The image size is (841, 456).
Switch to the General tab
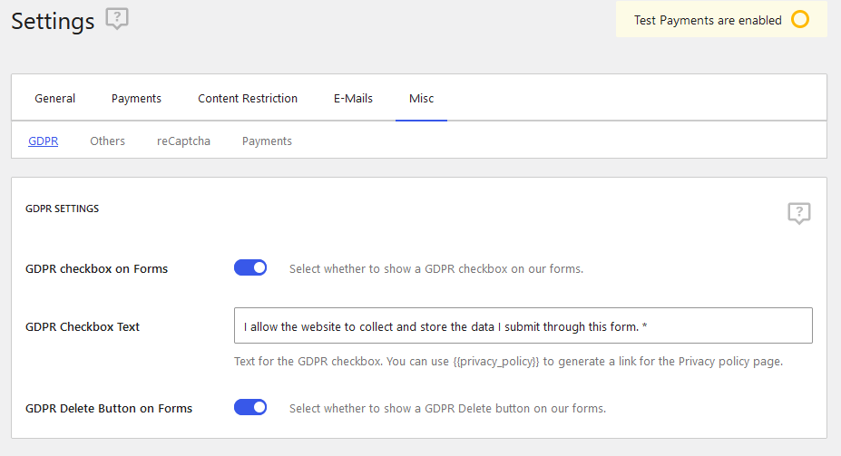pos(54,99)
